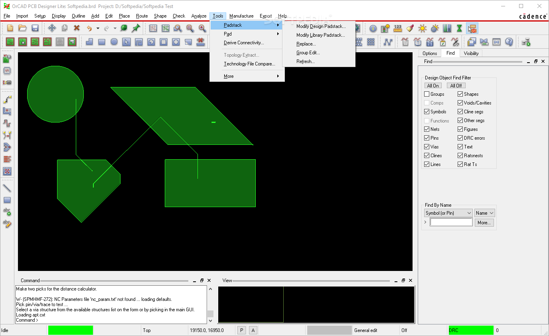Select the Measure ruler 123 icon
The width and height of the screenshot is (549, 336).
point(398,28)
